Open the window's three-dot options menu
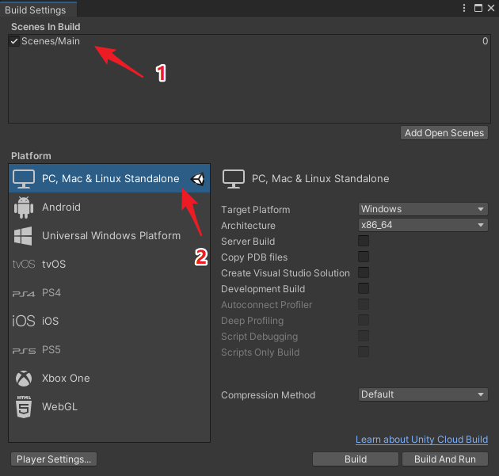The height and width of the screenshot is (476, 499). click(464, 8)
